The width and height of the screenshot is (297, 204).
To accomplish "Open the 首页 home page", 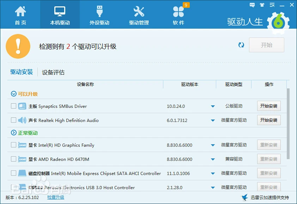I will pos(20,14).
